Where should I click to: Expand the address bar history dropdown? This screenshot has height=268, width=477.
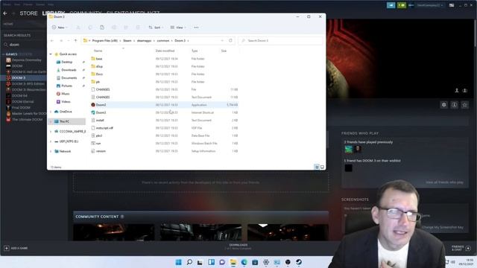(222, 40)
